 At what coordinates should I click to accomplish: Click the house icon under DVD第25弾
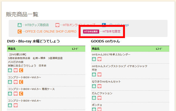point(10,70)
